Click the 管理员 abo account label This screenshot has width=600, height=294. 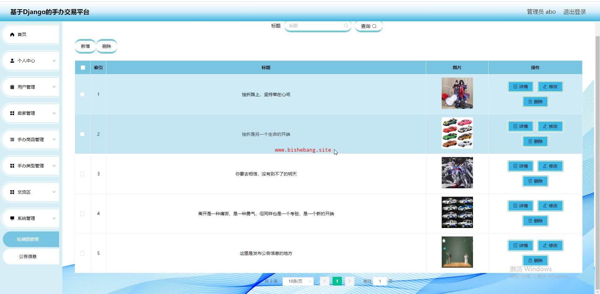[542, 12]
